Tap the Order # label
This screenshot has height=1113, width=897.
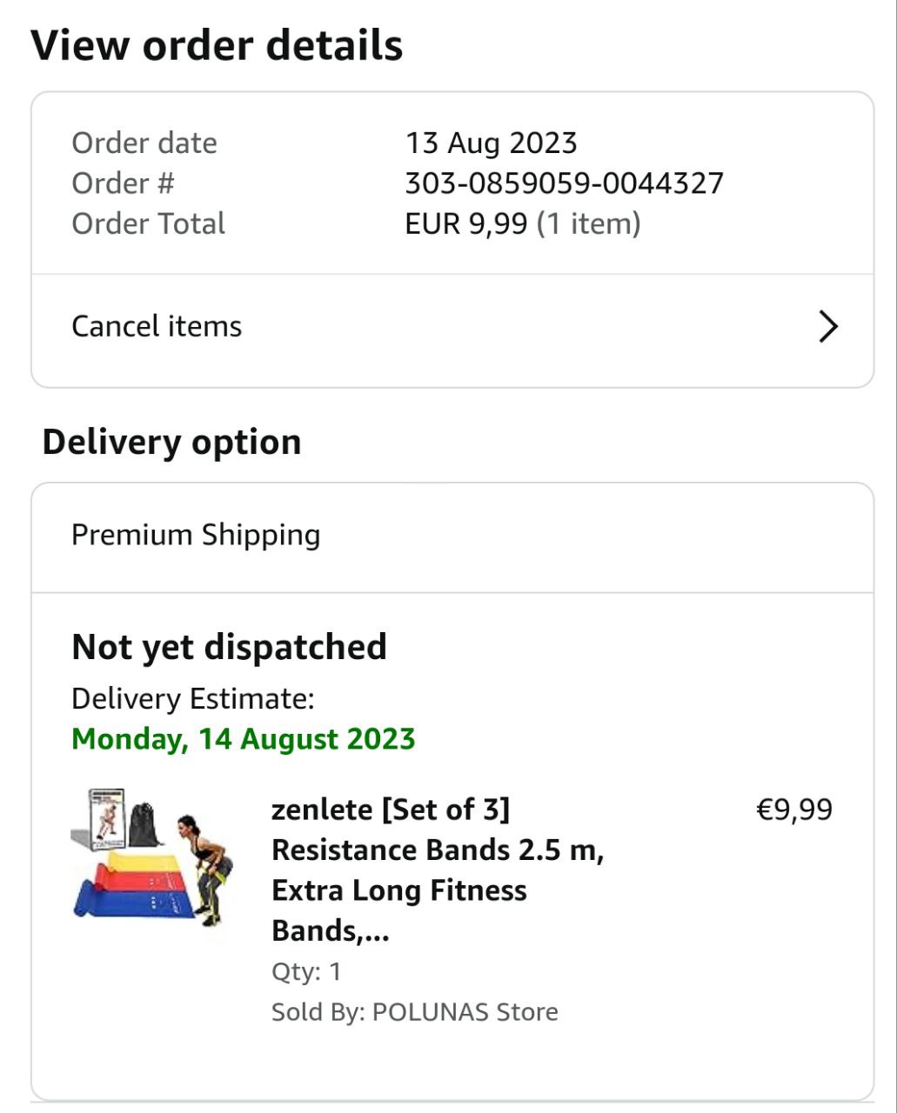click(x=123, y=183)
